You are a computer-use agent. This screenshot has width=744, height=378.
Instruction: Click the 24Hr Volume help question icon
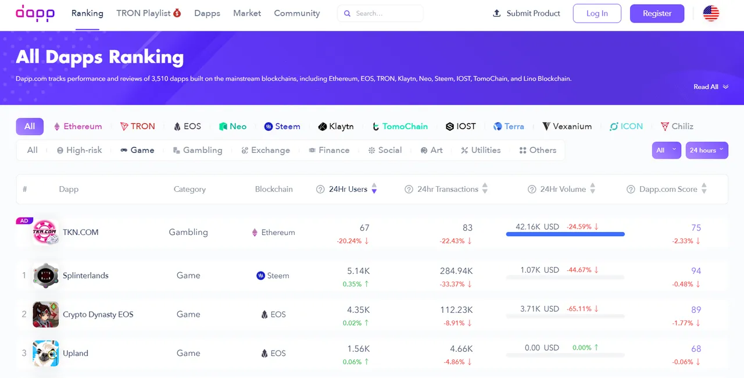pos(532,189)
